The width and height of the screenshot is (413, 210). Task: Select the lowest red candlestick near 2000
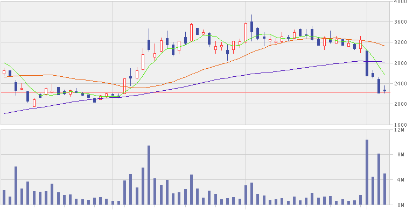coord(34,103)
